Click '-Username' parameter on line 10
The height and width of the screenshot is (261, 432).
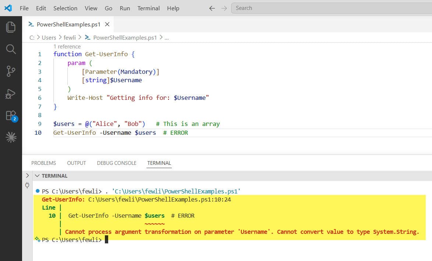click(x=115, y=133)
